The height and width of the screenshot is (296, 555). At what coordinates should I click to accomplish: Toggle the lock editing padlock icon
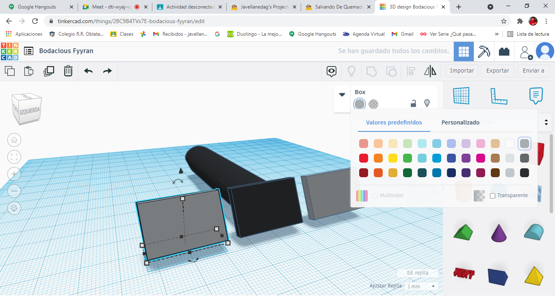(x=413, y=104)
